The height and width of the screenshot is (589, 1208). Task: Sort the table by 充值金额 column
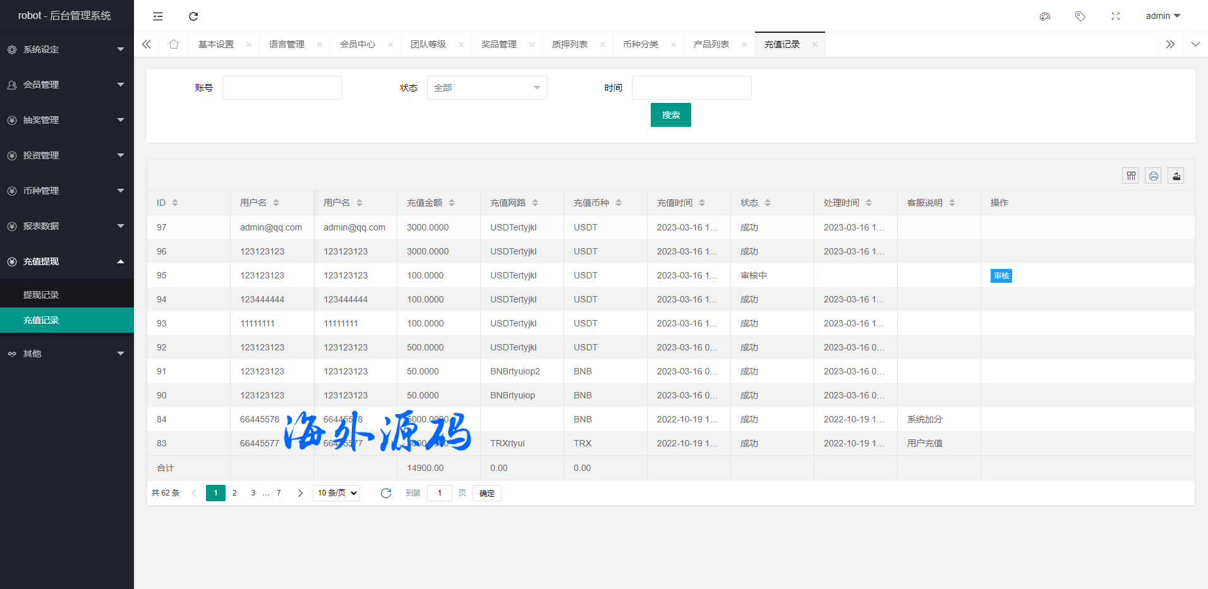pos(451,203)
